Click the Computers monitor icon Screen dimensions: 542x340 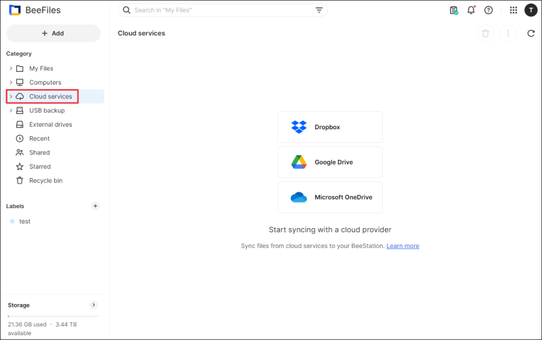click(x=20, y=82)
